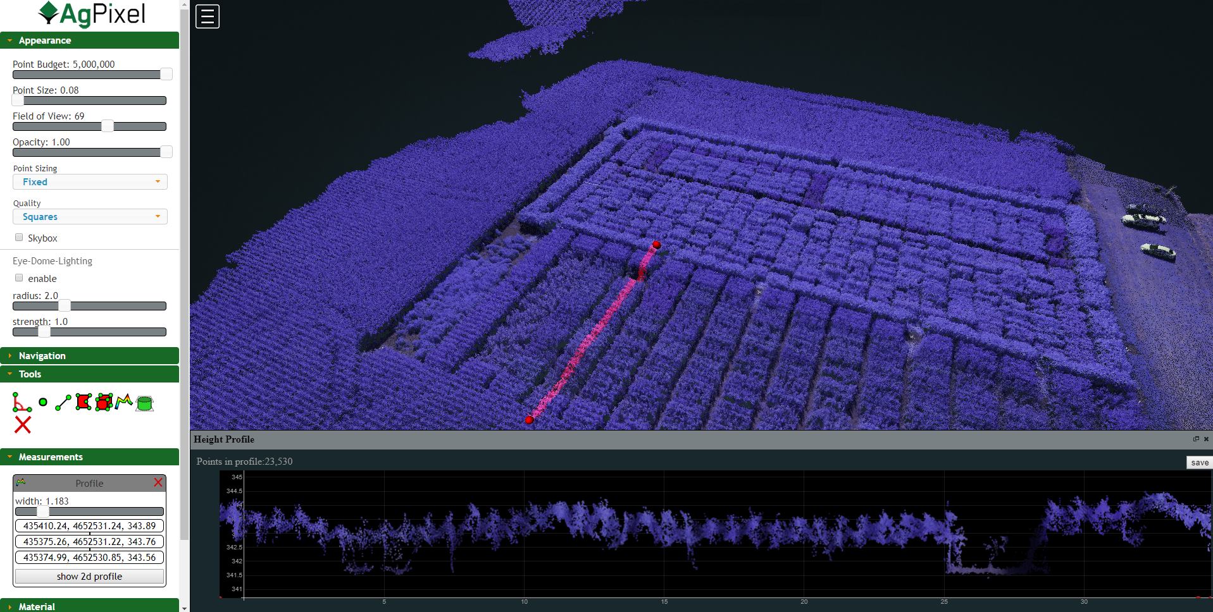
Task: Select the volume box measurement tool
Action: (104, 402)
